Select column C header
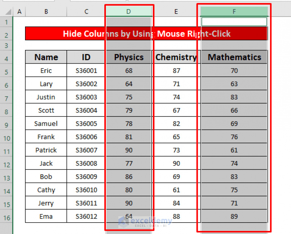 [86, 12]
